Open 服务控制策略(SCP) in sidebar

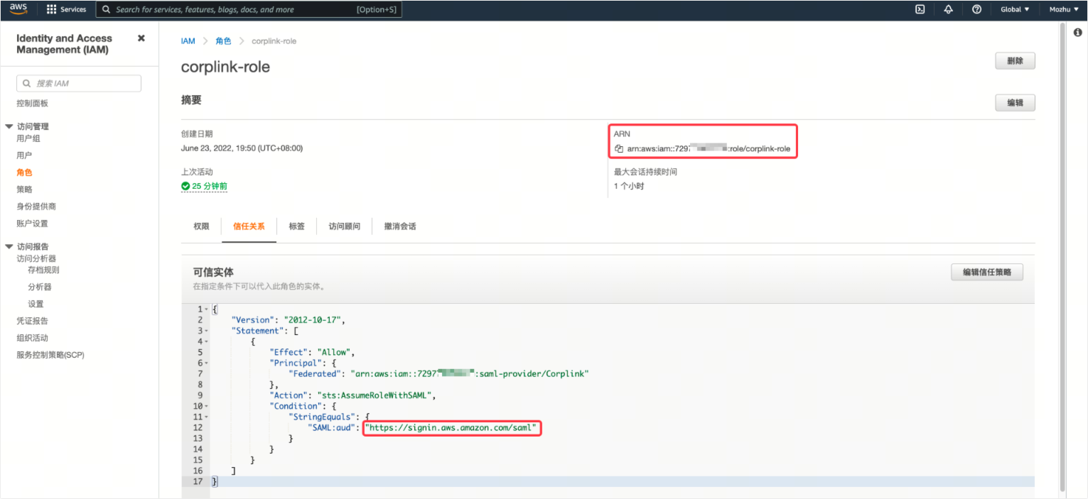[x=50, y=355]
